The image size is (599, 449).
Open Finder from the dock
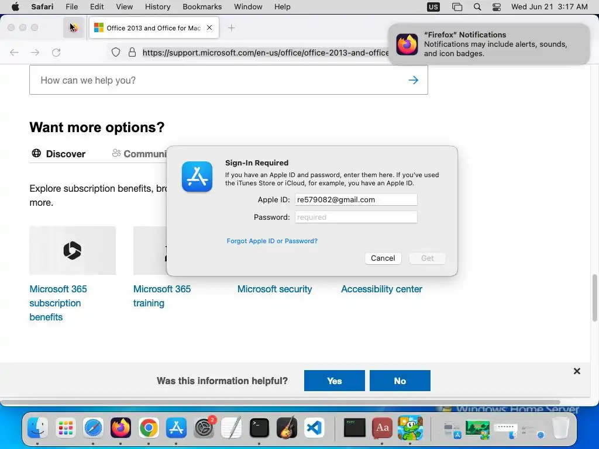(37, 427)
